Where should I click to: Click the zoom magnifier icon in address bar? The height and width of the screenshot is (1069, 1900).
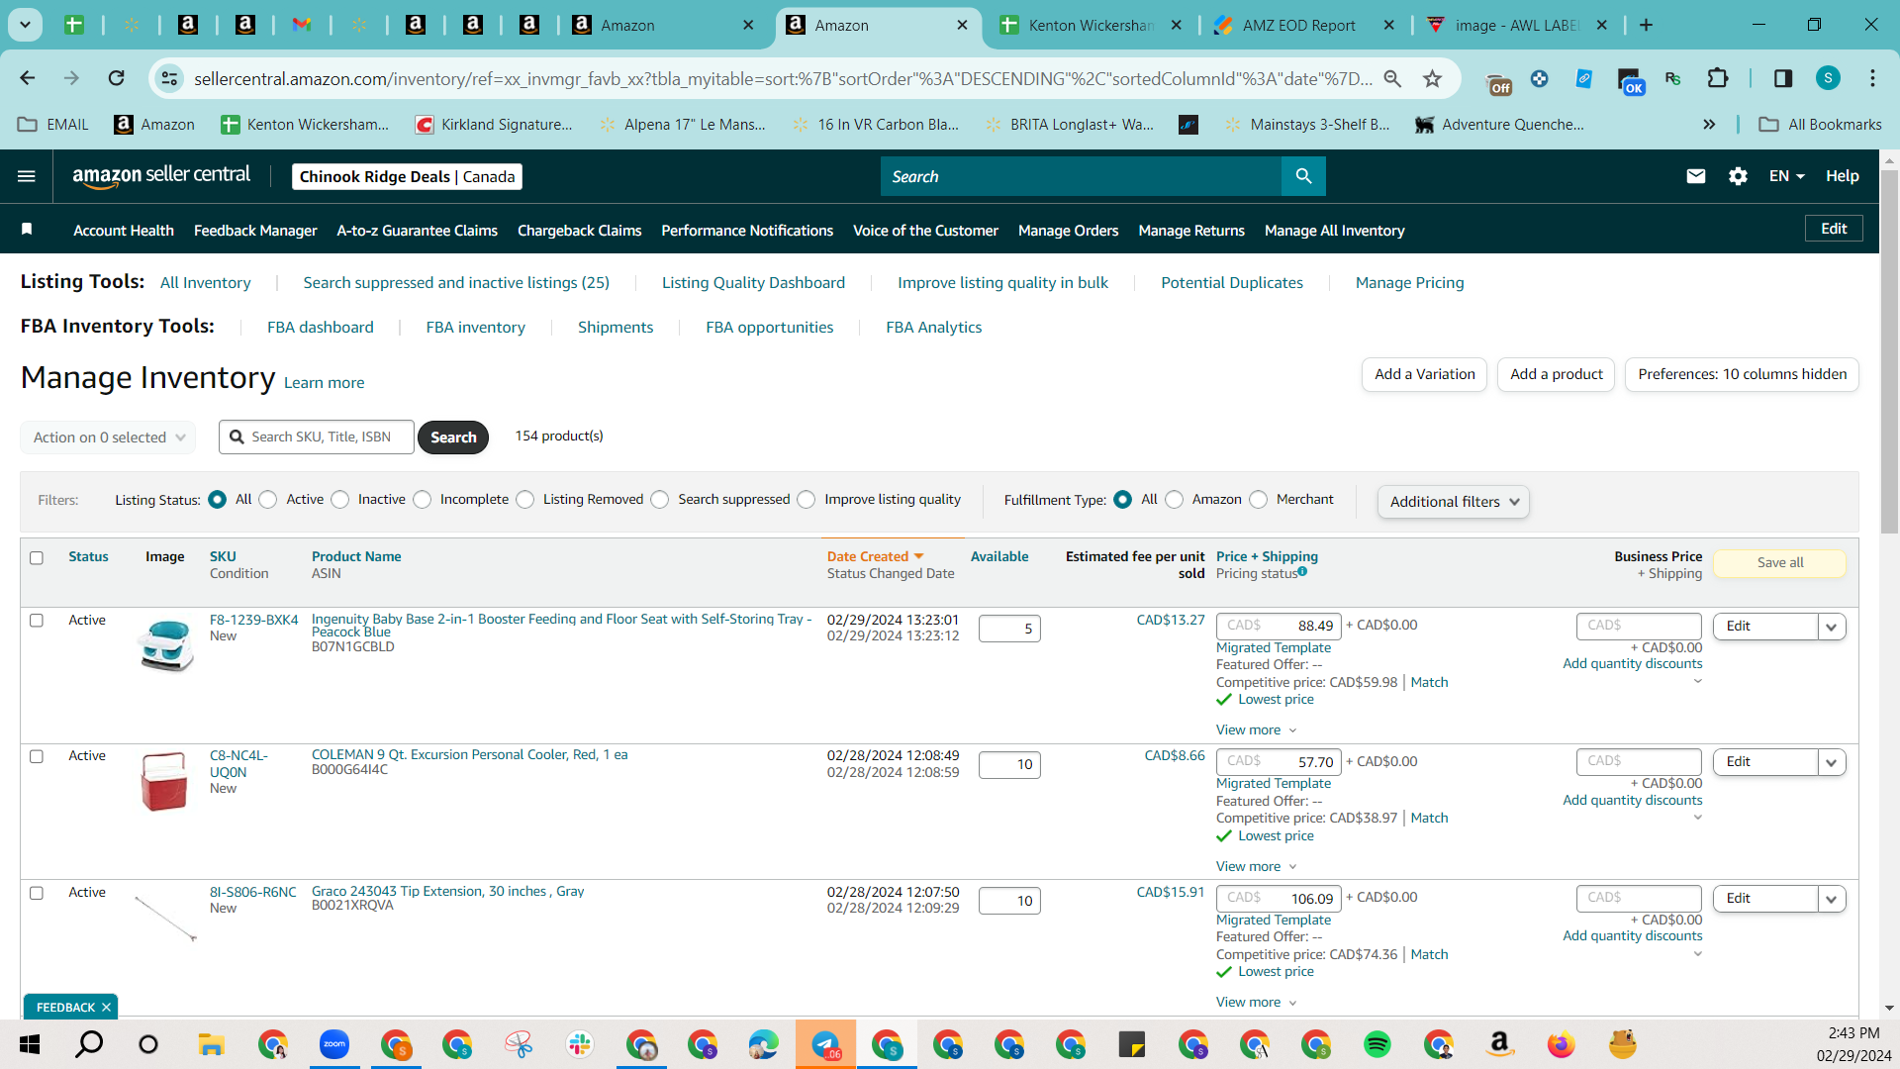pyautogui.click(x=1392, y=78)
